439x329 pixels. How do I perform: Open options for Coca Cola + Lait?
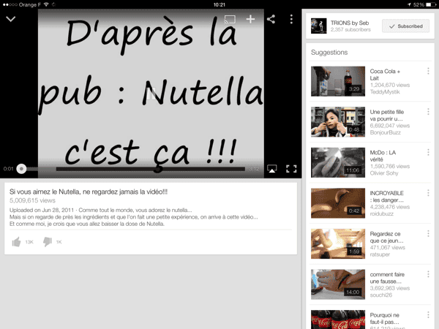428,71
